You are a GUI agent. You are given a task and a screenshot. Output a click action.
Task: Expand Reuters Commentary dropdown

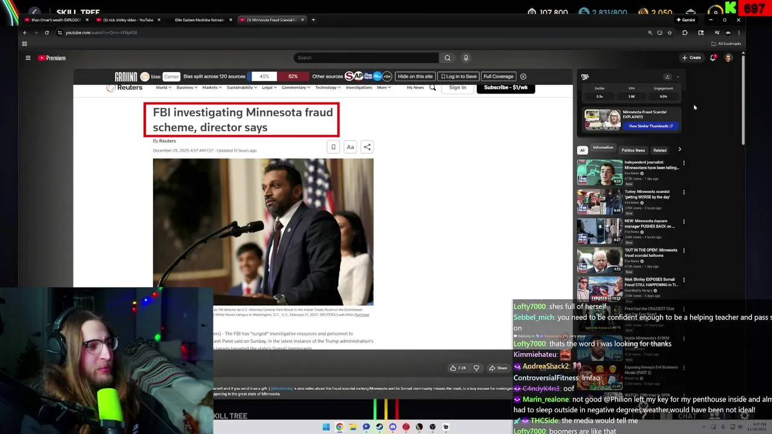(x=296, y=87)
